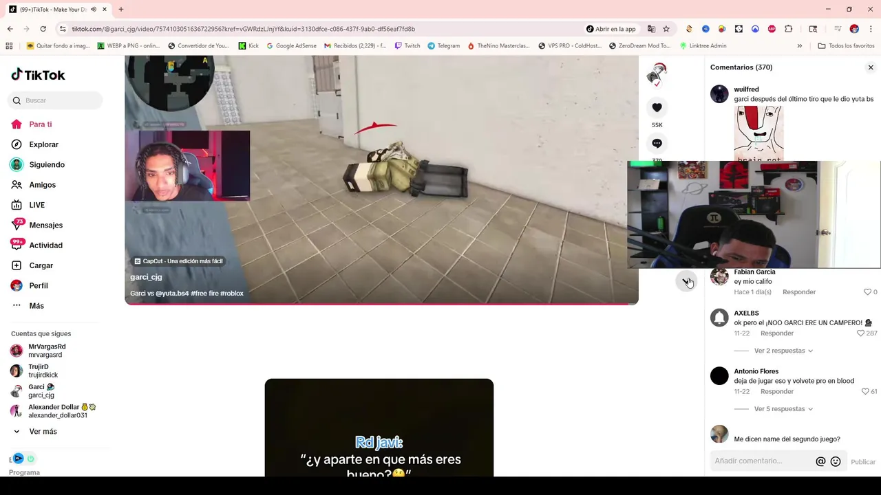Open the garci_cjg username on video

146,277
